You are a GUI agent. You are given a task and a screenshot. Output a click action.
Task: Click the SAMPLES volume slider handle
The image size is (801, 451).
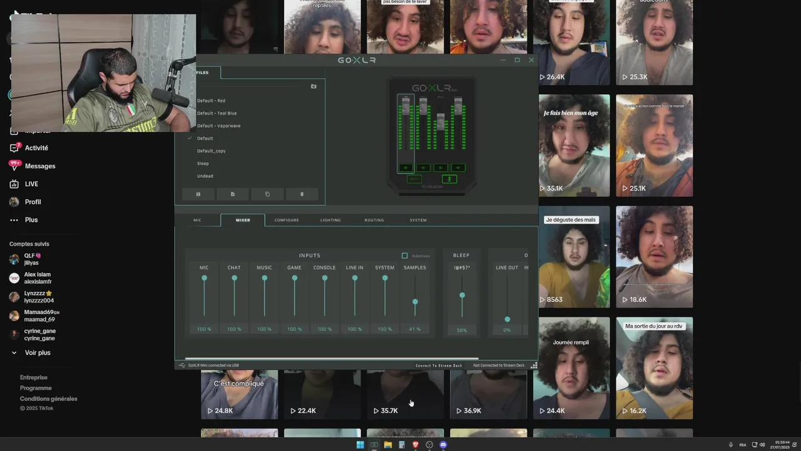point(415,302)
